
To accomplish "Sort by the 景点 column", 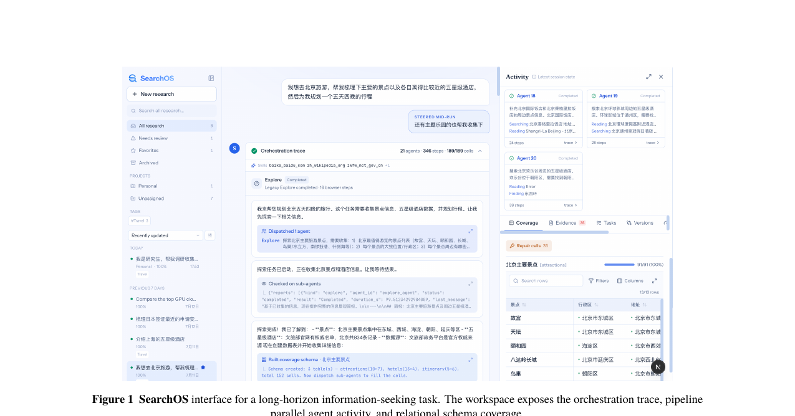I will pyautogui.click(x=518, y=305).
